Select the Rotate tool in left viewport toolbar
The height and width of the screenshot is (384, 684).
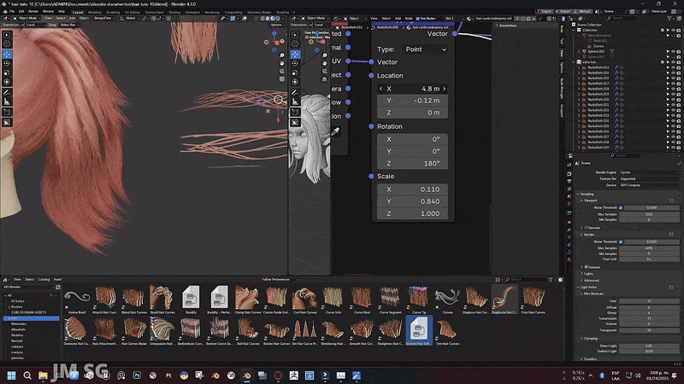tap(7, 63)
